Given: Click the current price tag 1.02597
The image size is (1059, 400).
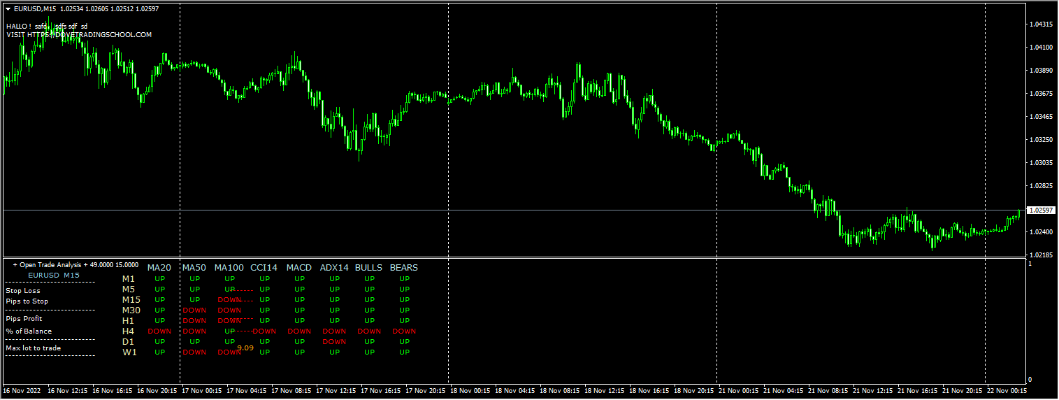Looking at the screenshot, I should click(x=1041, y=210).
